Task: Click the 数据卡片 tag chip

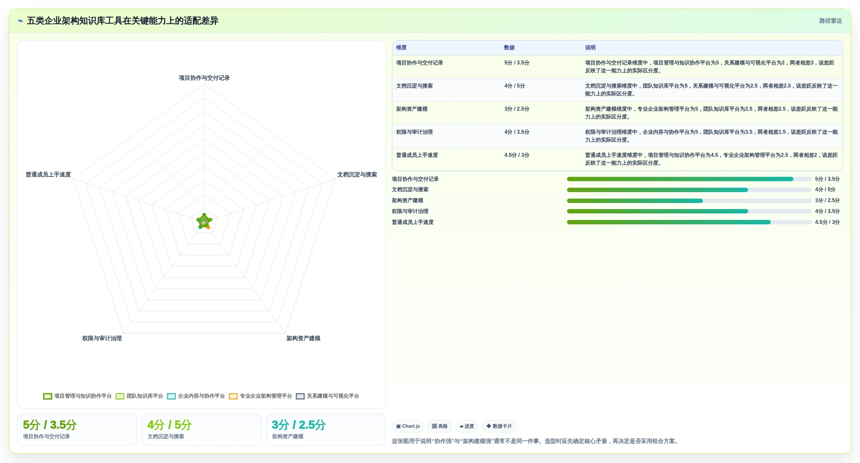Action: 499,426
